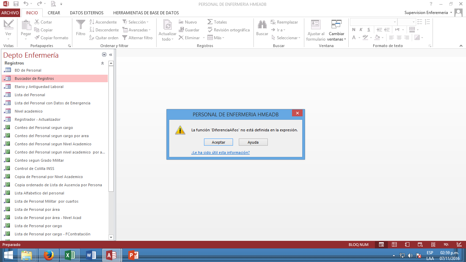Expand the Cambiar ventanas dropdown
The image size is (466, 262).
[336, 37]
